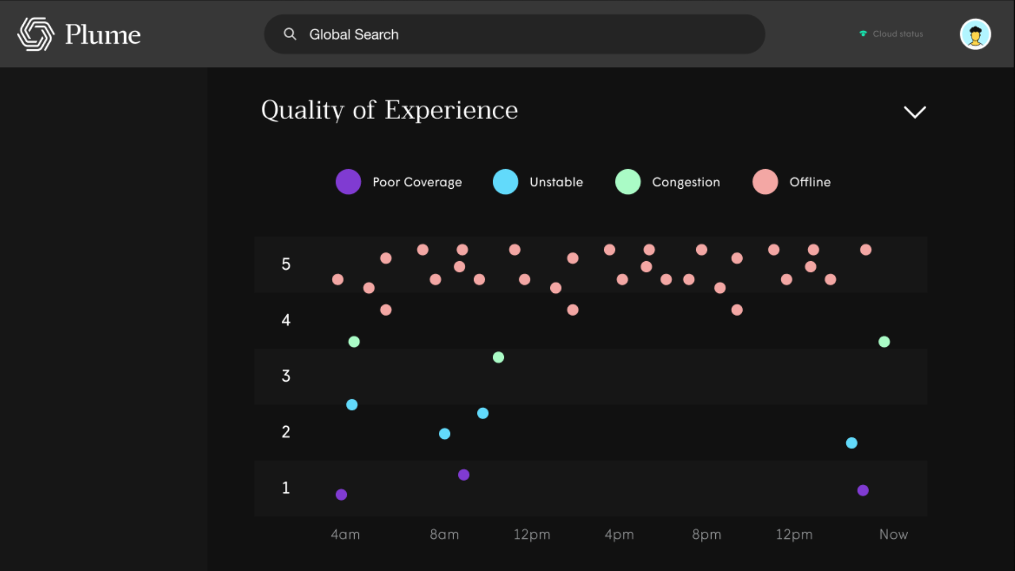Click the purple dot above 4am
This screenshot has width=1015, height=571.
pyautogui.click(x=342, y=495)
